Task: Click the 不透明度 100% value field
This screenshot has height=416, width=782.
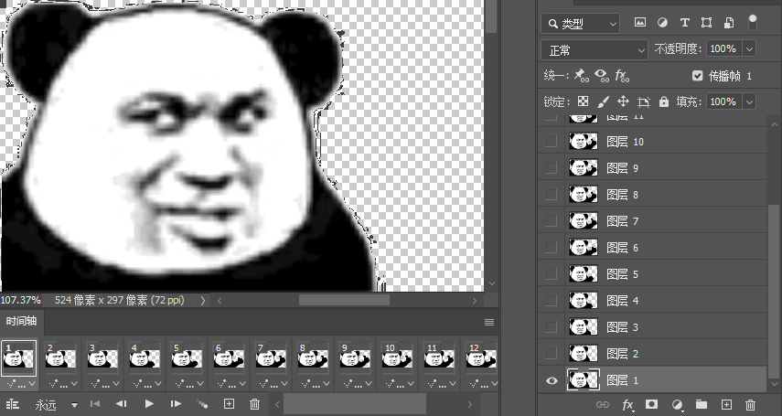Action: (x=723, y=48)
